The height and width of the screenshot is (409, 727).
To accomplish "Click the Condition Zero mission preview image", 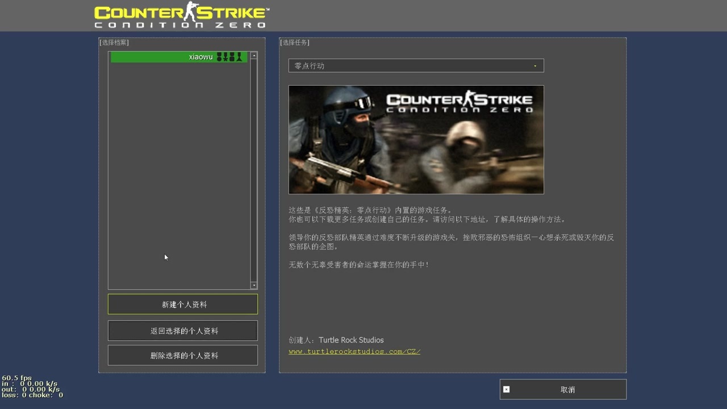I will point(416,140).
